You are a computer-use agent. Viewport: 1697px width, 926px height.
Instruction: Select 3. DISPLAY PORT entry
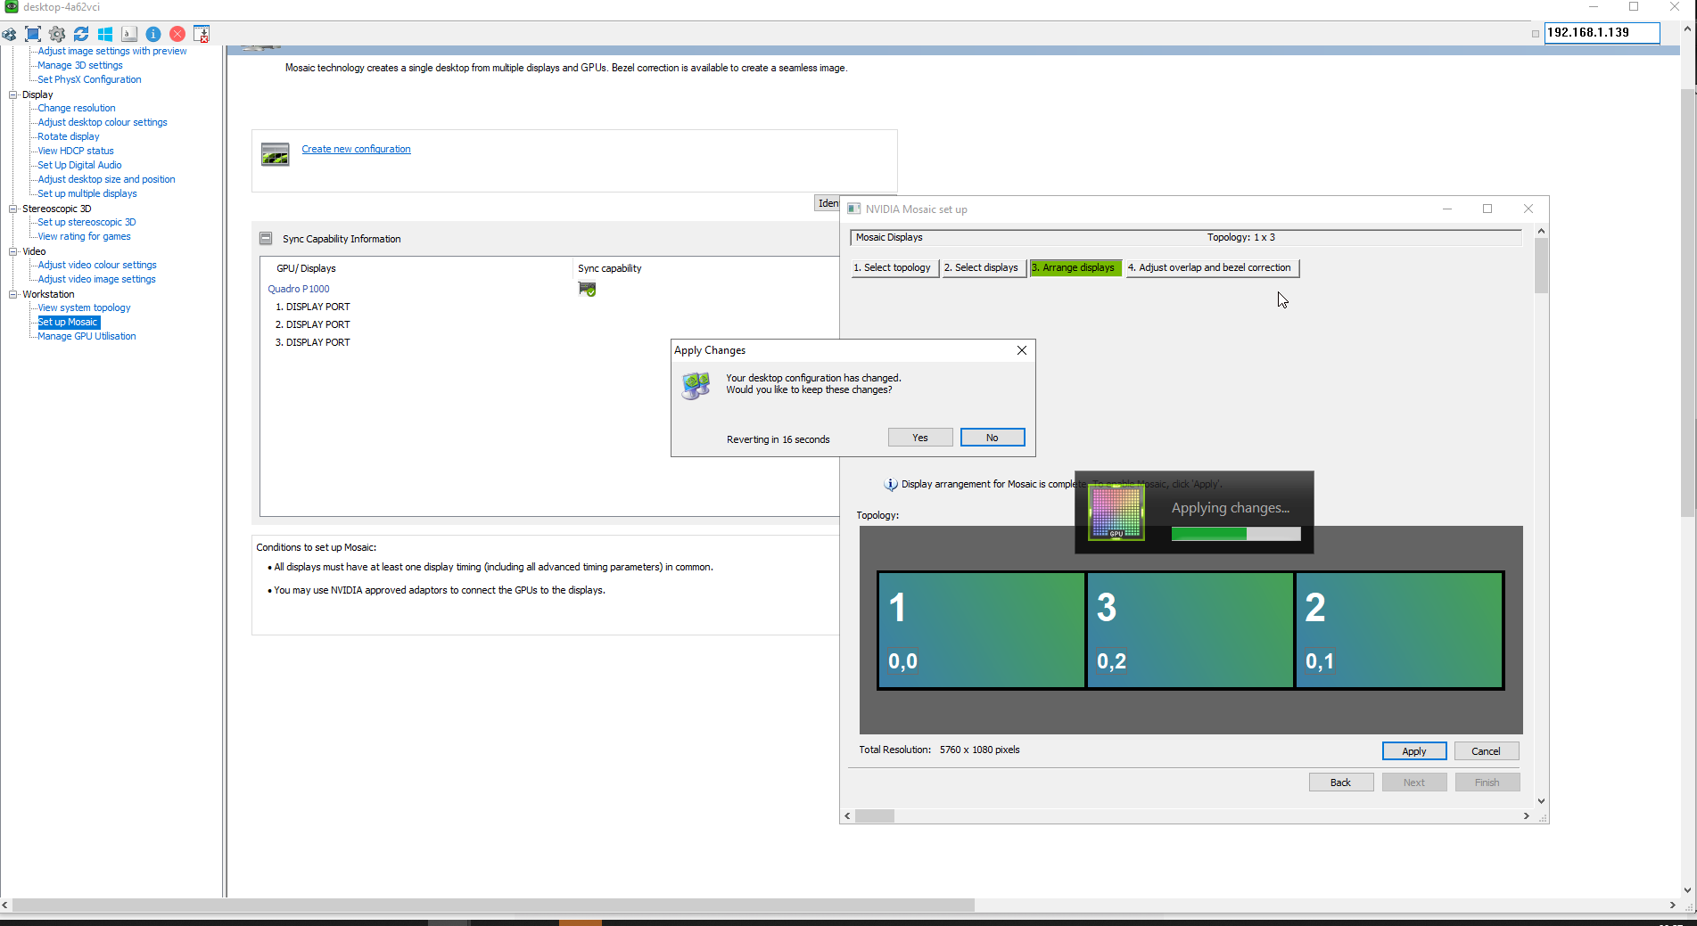click(313, 342)
